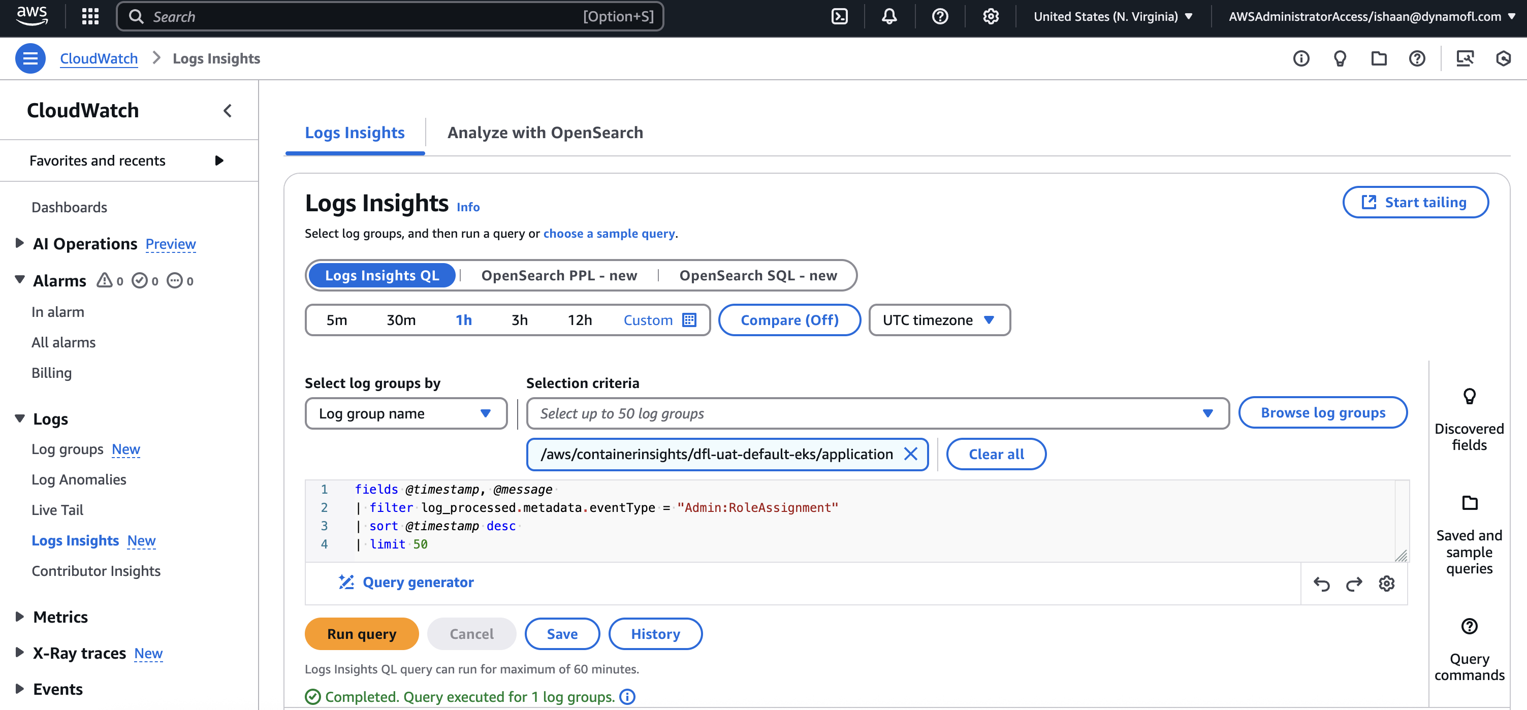
Task: Collapse the Alarms section
Action: [x=19, y=280]
